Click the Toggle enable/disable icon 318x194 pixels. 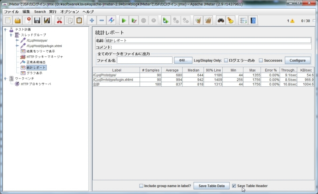tap(111, 21)
